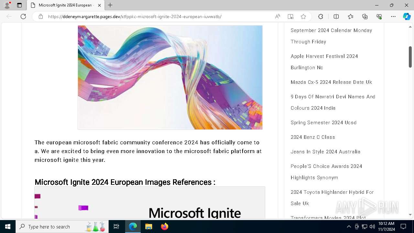
Task: Open the browser profile icon
Action: pyautogui.click(x=7, y=5)
